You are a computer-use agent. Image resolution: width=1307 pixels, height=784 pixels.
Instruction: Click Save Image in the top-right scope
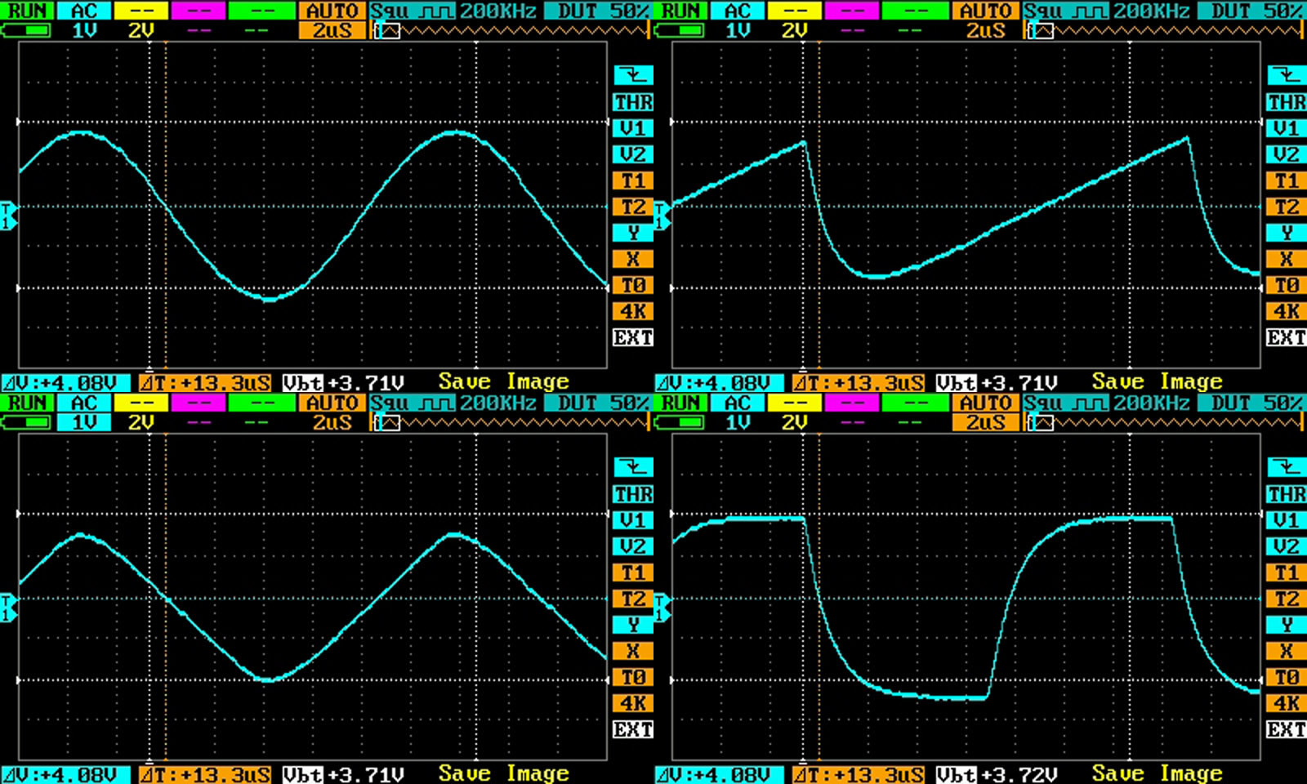(x=1157, y=382)
